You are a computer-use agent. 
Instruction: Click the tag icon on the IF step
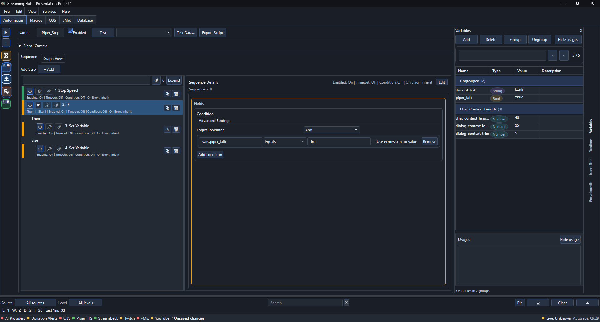click(56, 105)
